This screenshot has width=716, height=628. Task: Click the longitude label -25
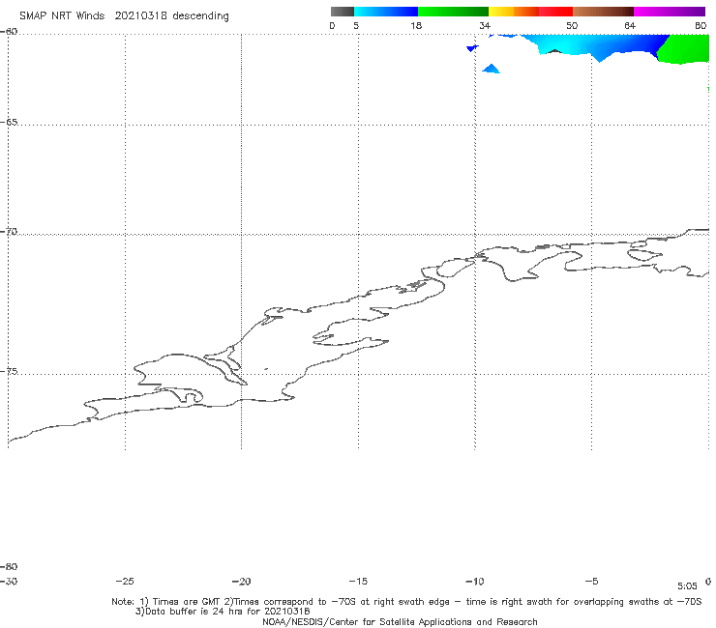point(125,581)
